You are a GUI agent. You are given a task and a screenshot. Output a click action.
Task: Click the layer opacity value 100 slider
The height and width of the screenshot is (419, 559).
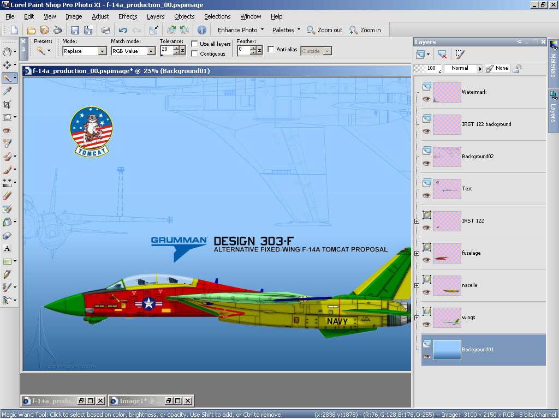click(x=427, y=68)
